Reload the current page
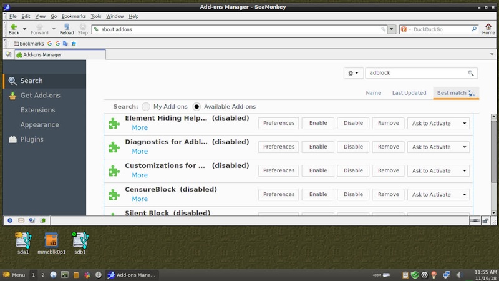499x281 pixels. [67, 29]
